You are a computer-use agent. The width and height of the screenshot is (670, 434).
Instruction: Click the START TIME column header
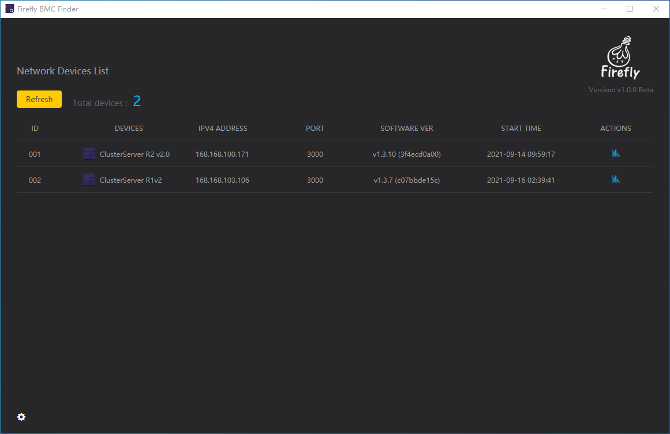(521, 128)
